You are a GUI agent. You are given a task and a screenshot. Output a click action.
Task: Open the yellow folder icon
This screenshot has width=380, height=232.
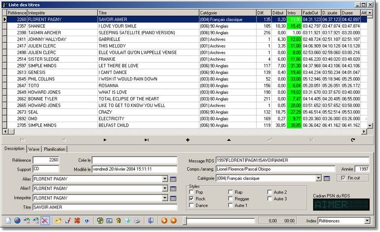pos(58,221)
